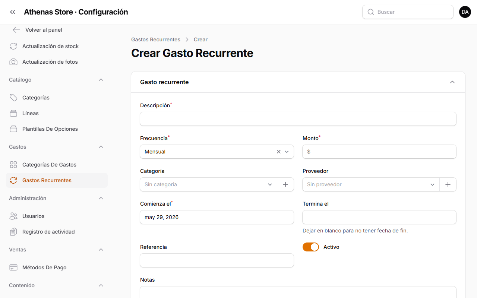The width and height of the screenshot is (477, 298).
Task: Add new provider with plus button
Action: coord(448,184)
